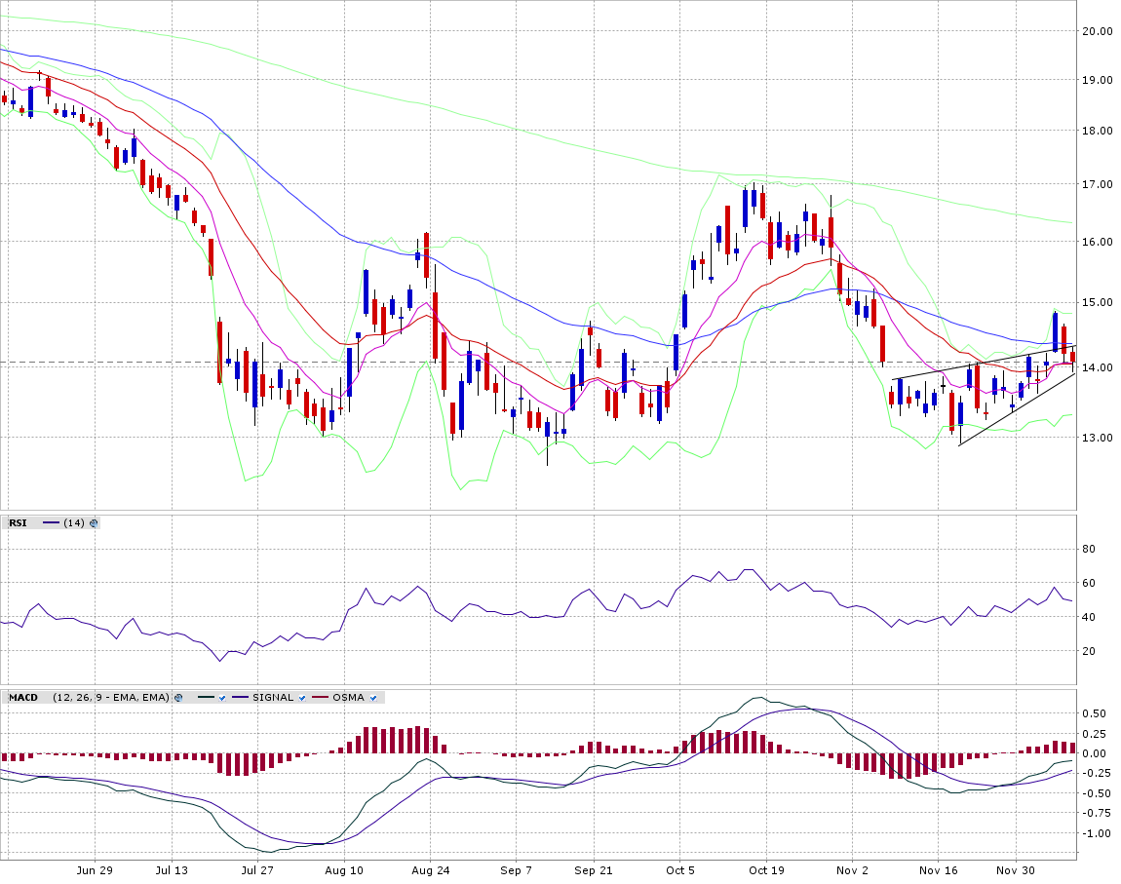The width and height of the screenshot is (1121, 884).
Task: Click the Aug 24 date axis label
Action: pyautogui.click(x=430, y=869)
